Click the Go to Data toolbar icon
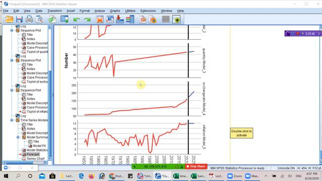The image size is (322, 181). pyautogui.click(x=100, y=20)
